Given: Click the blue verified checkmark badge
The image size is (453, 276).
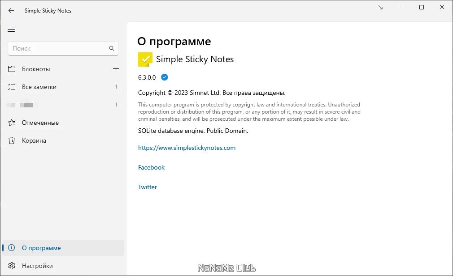Looking at the screenshot, I should point(165,77).
